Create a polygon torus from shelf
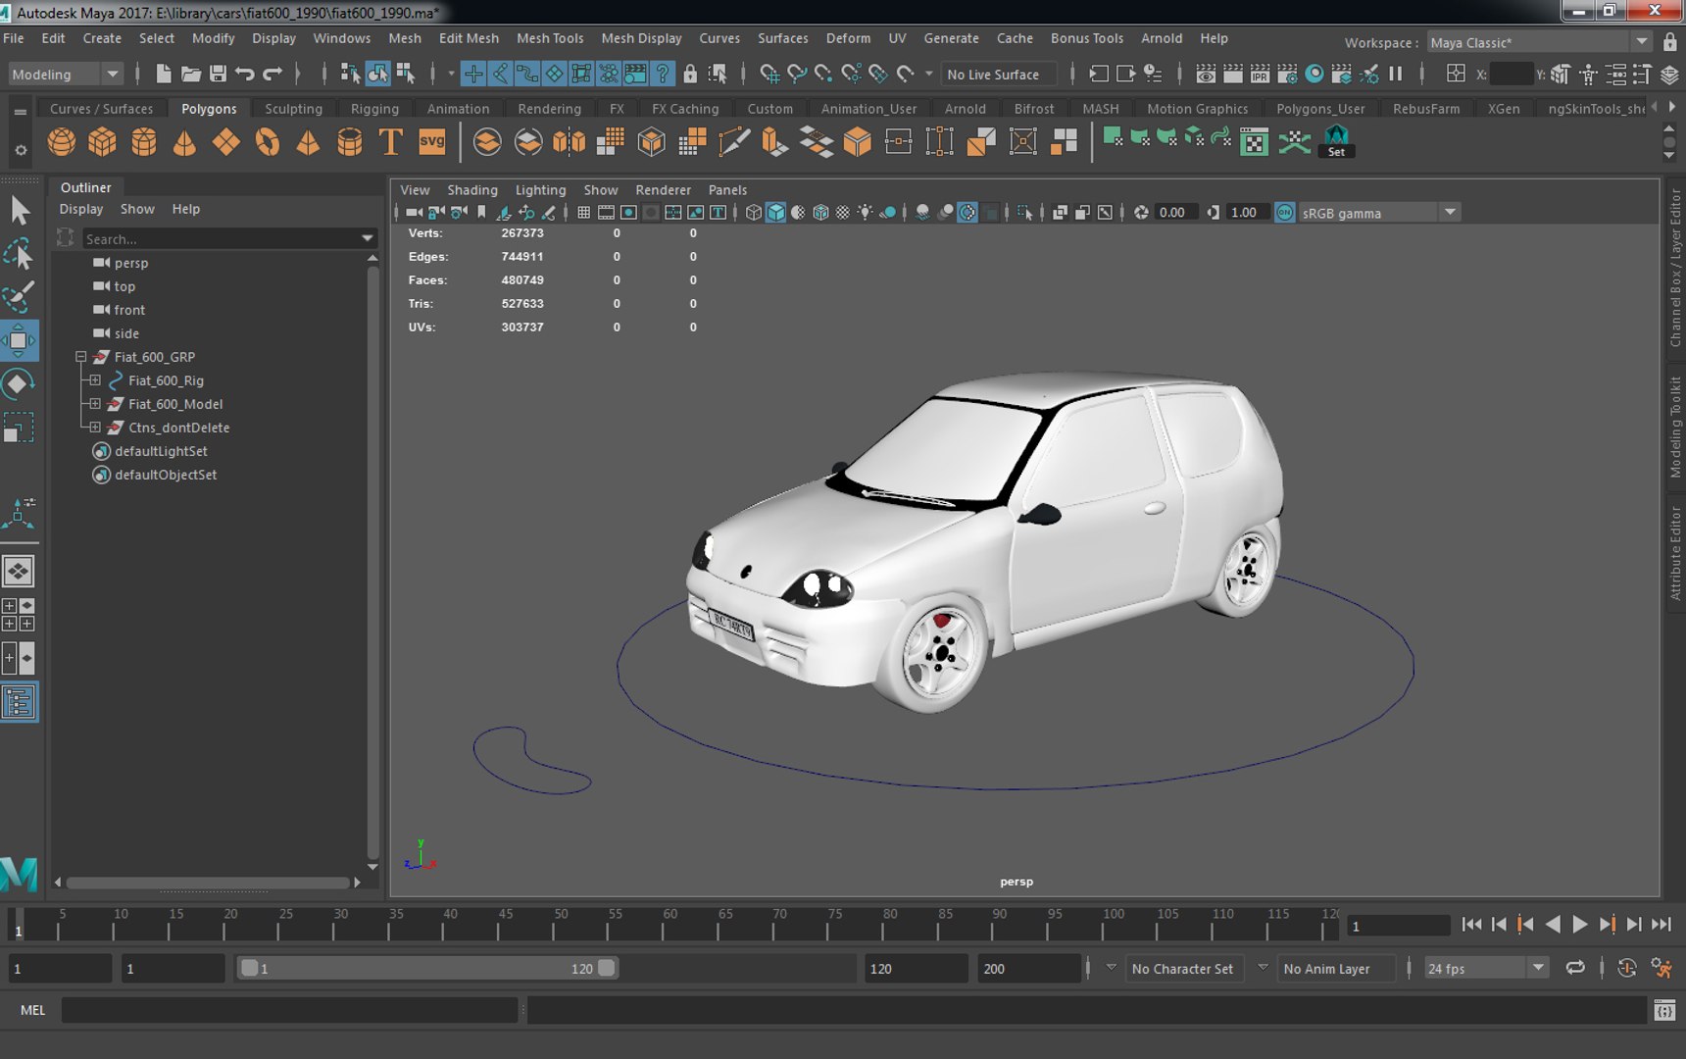Screen dimensions: 1686x1059 268,142
